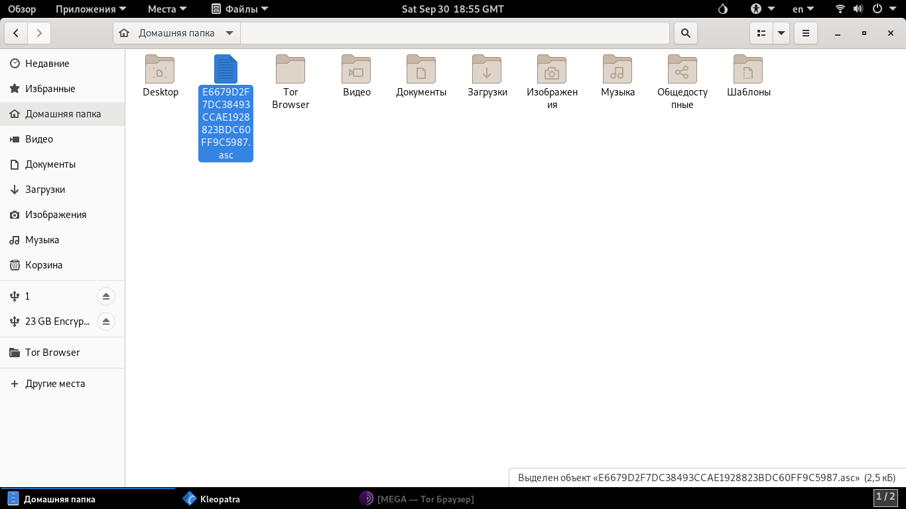The width and height of the screenshot is (906, 509).
Task: Click Другие места in the sidebar
Action: coord(54,384)
